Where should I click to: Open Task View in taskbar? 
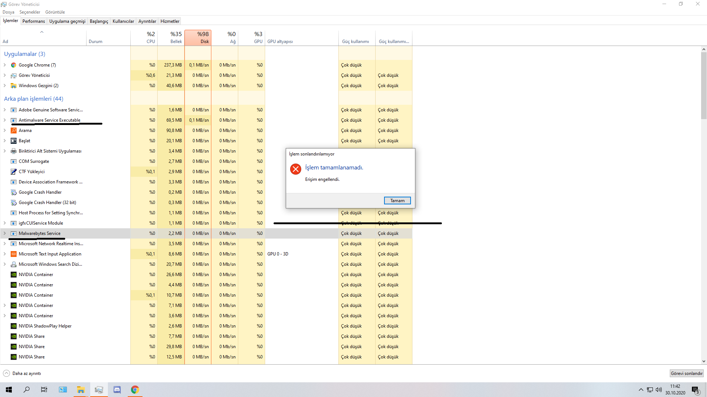(x=44, y=390)
